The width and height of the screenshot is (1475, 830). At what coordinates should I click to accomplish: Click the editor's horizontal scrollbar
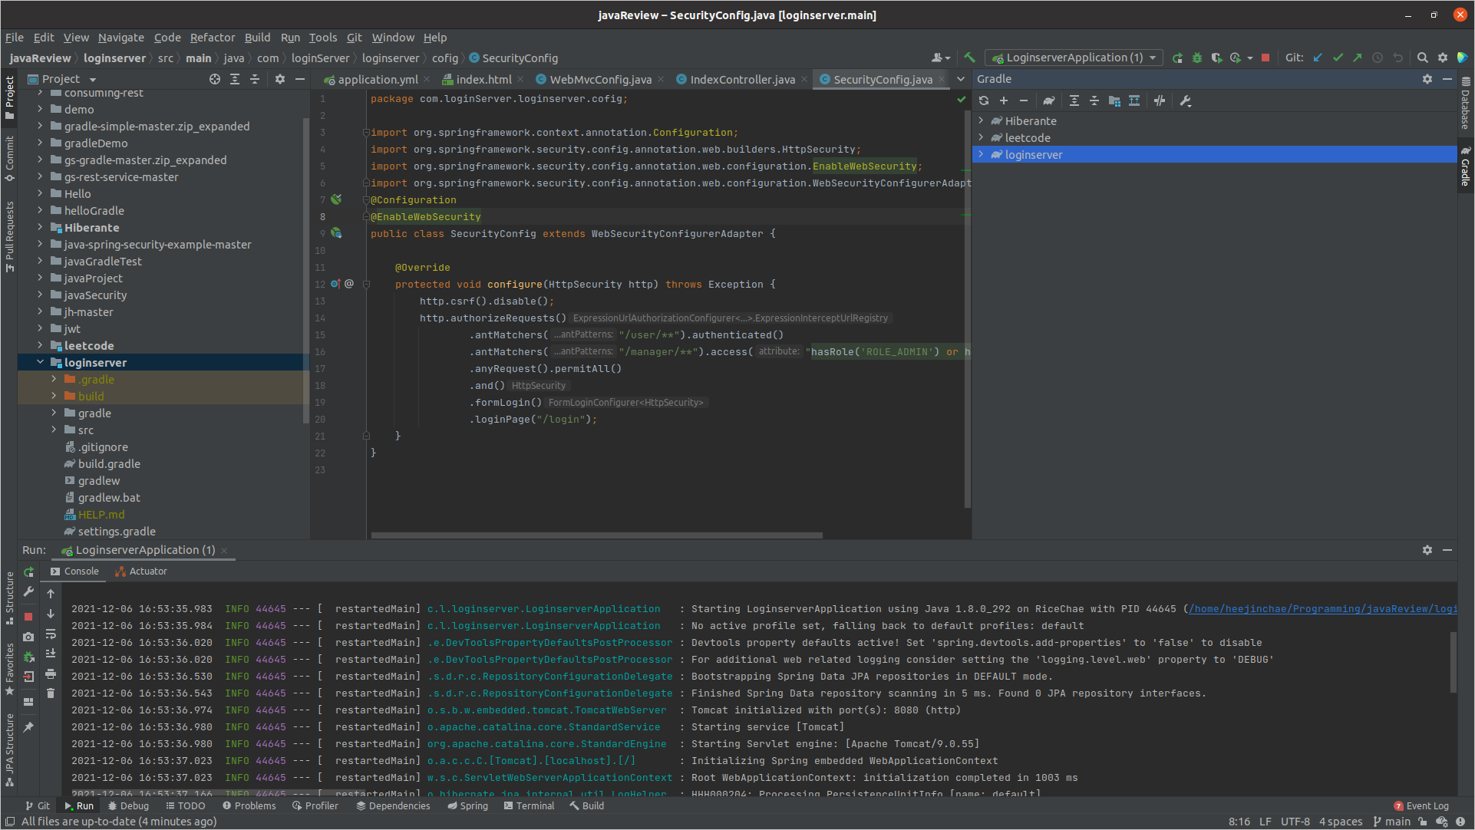click(x=596, y=535)
